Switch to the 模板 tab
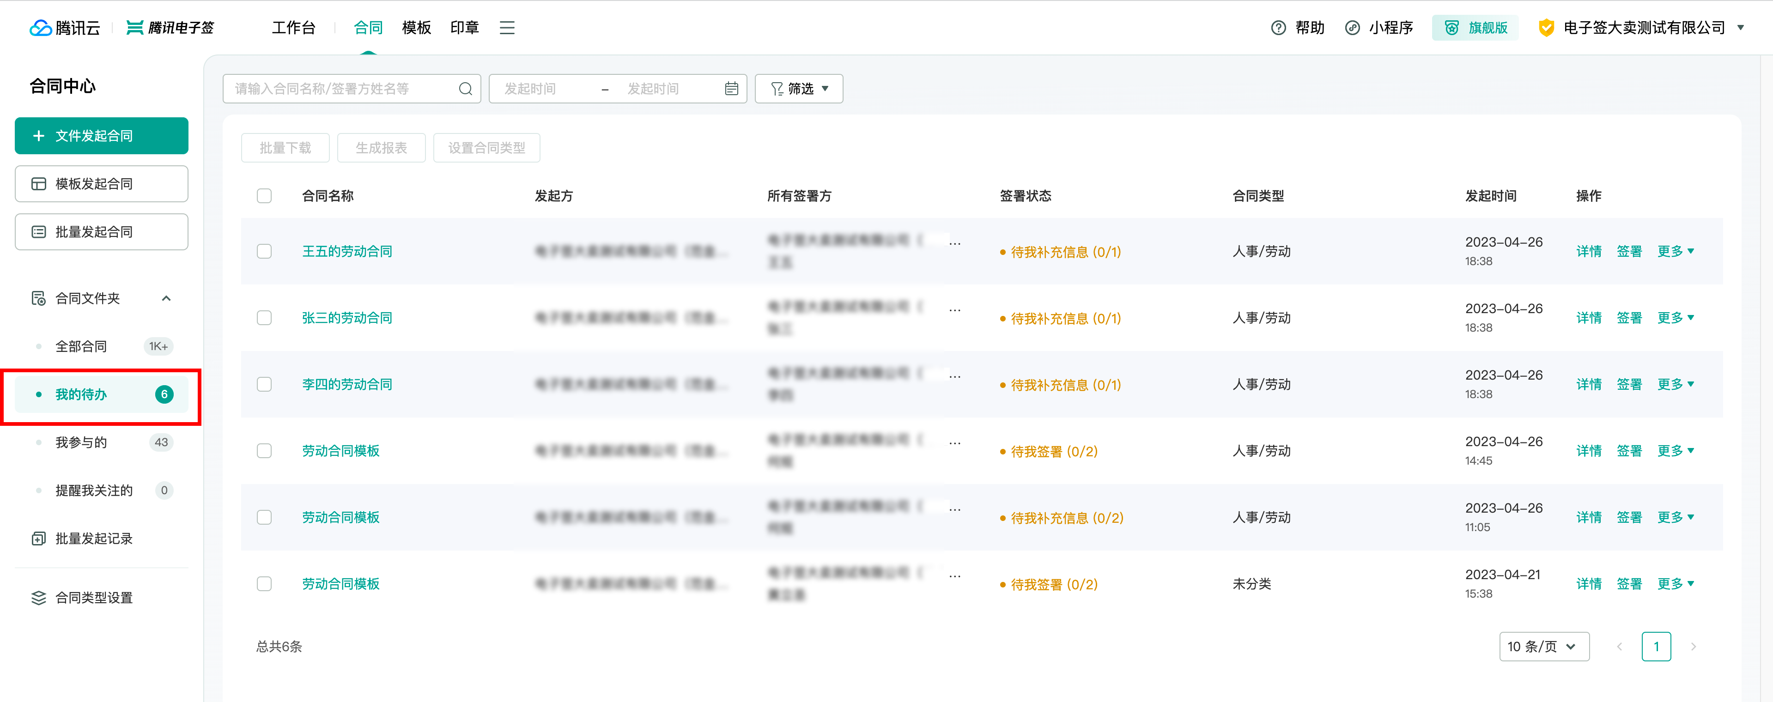The height and width of the screenshot is (702, 1773). [416, 28]
